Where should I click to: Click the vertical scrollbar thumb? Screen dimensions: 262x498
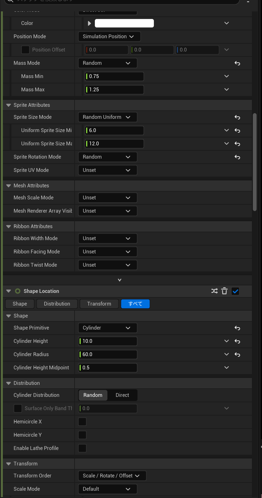[255, 162]
